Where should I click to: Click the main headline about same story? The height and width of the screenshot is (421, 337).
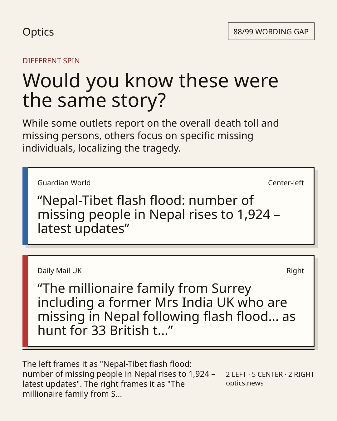click(x=150, y=90)
